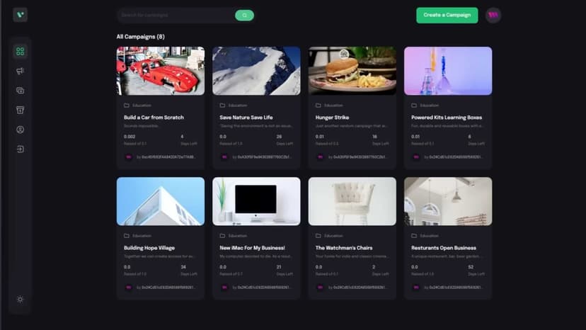586x330 pixels.
Task: Click owner avatar on Hunger Strike card
Action: click(321, 157)
